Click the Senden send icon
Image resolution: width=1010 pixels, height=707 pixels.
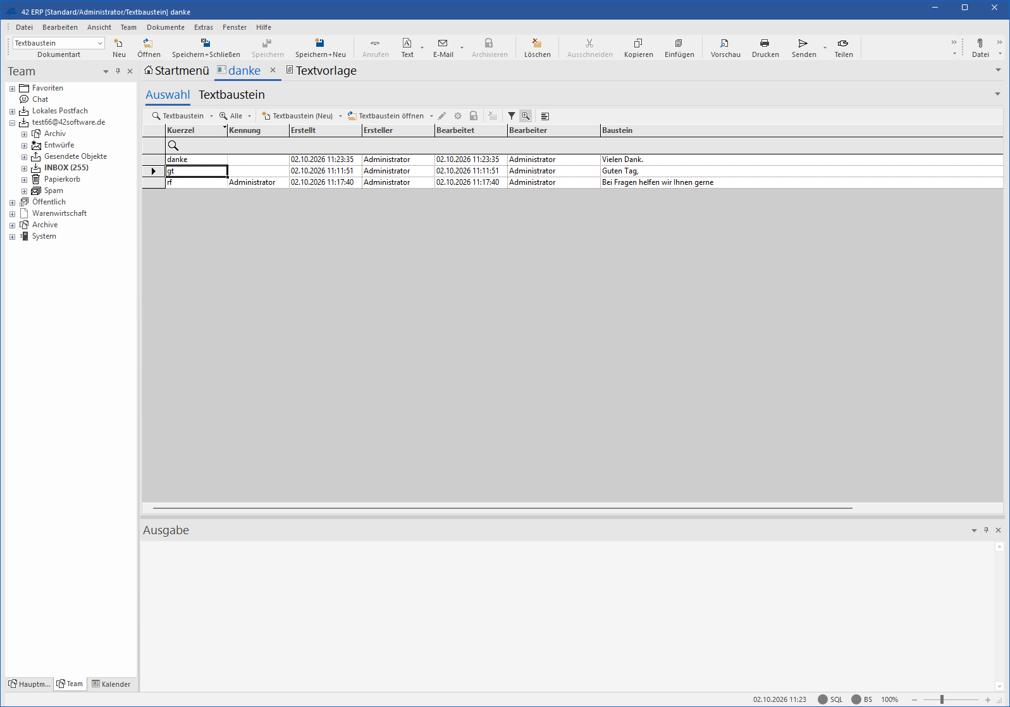point(803,47)
